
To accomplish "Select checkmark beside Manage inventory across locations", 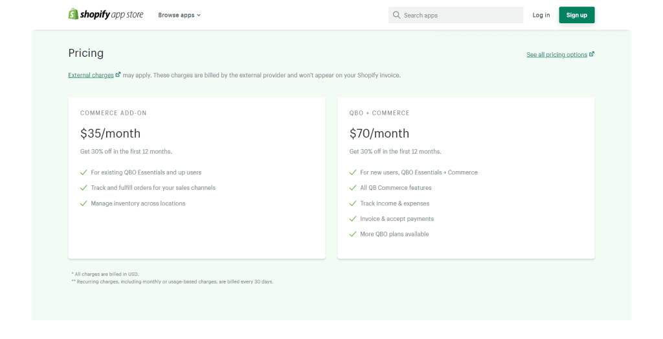I will point(84,203).
